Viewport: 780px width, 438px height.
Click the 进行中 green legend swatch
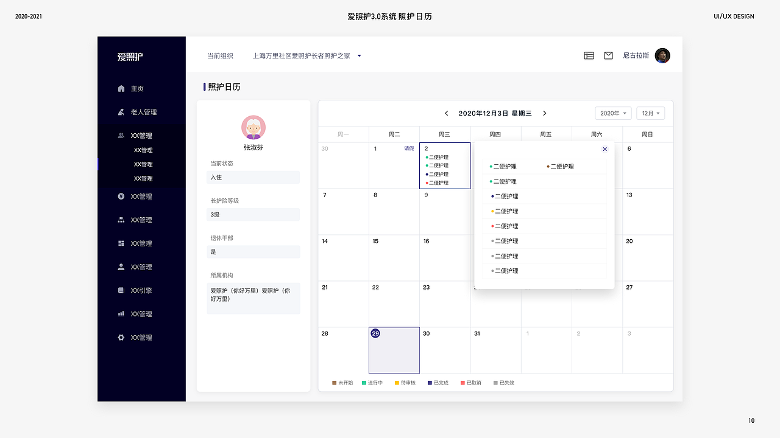364,383
